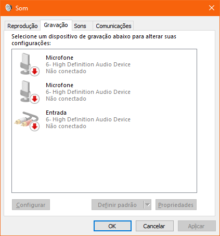220x236 pixels.
Task: Click the red arrow badge on Entrada
Action: (x=35, y=127)
